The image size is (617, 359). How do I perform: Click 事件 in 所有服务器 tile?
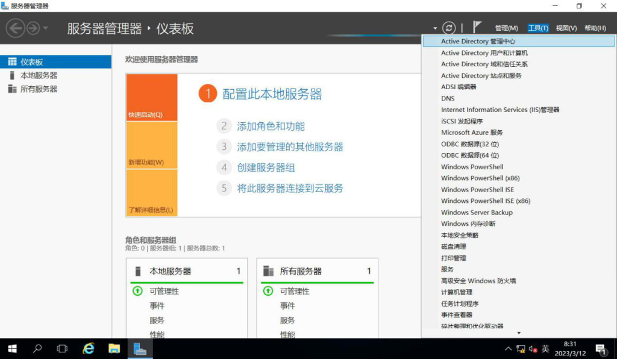[x=287, y=306]
